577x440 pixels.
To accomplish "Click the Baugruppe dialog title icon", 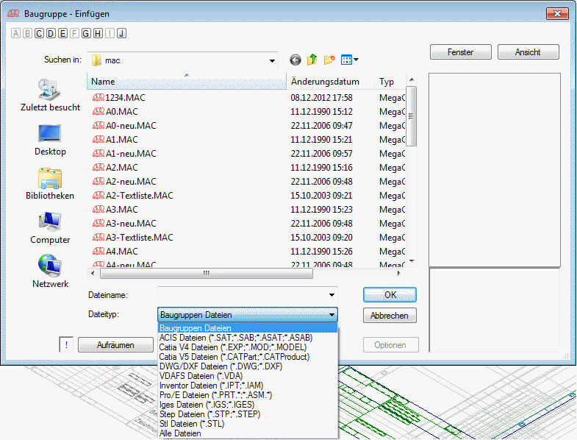I will (13, 14).
